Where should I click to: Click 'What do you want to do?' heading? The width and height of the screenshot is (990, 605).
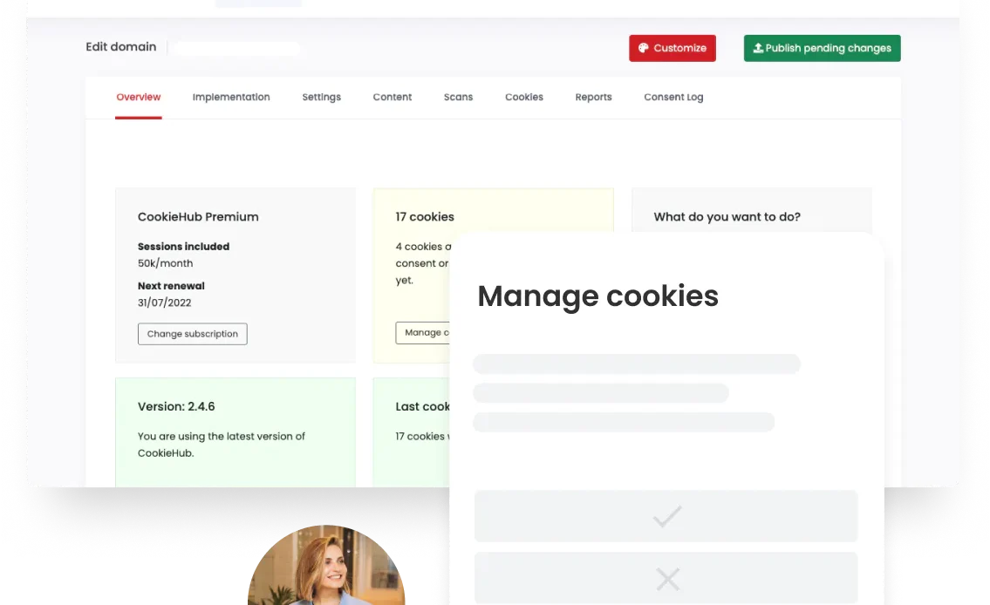[x=727, y=217]
